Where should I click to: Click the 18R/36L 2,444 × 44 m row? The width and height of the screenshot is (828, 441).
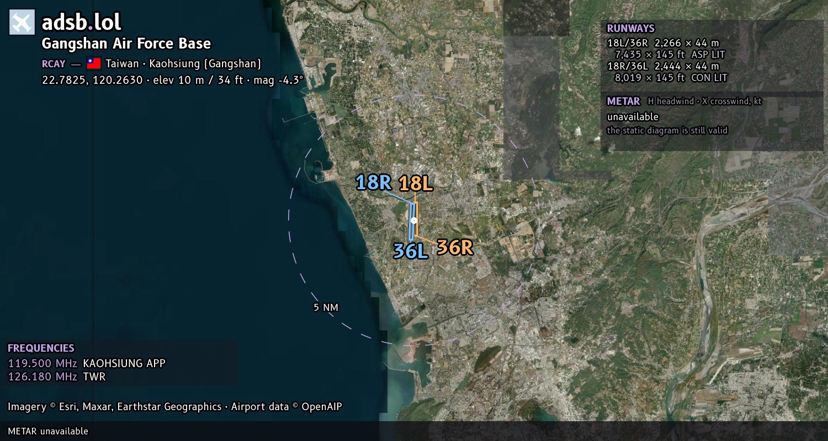click(663, 66)
